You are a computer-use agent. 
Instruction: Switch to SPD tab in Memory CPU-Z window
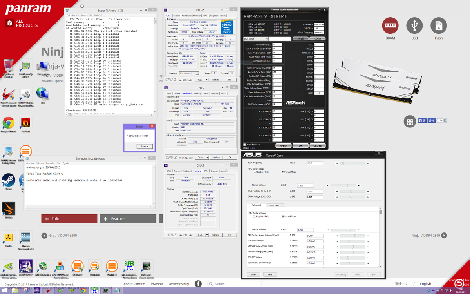[205, 171]
